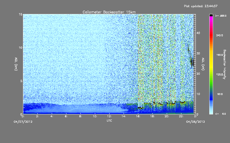
Task: Click the UTC x-axis label
Action: tap(109, 120)
